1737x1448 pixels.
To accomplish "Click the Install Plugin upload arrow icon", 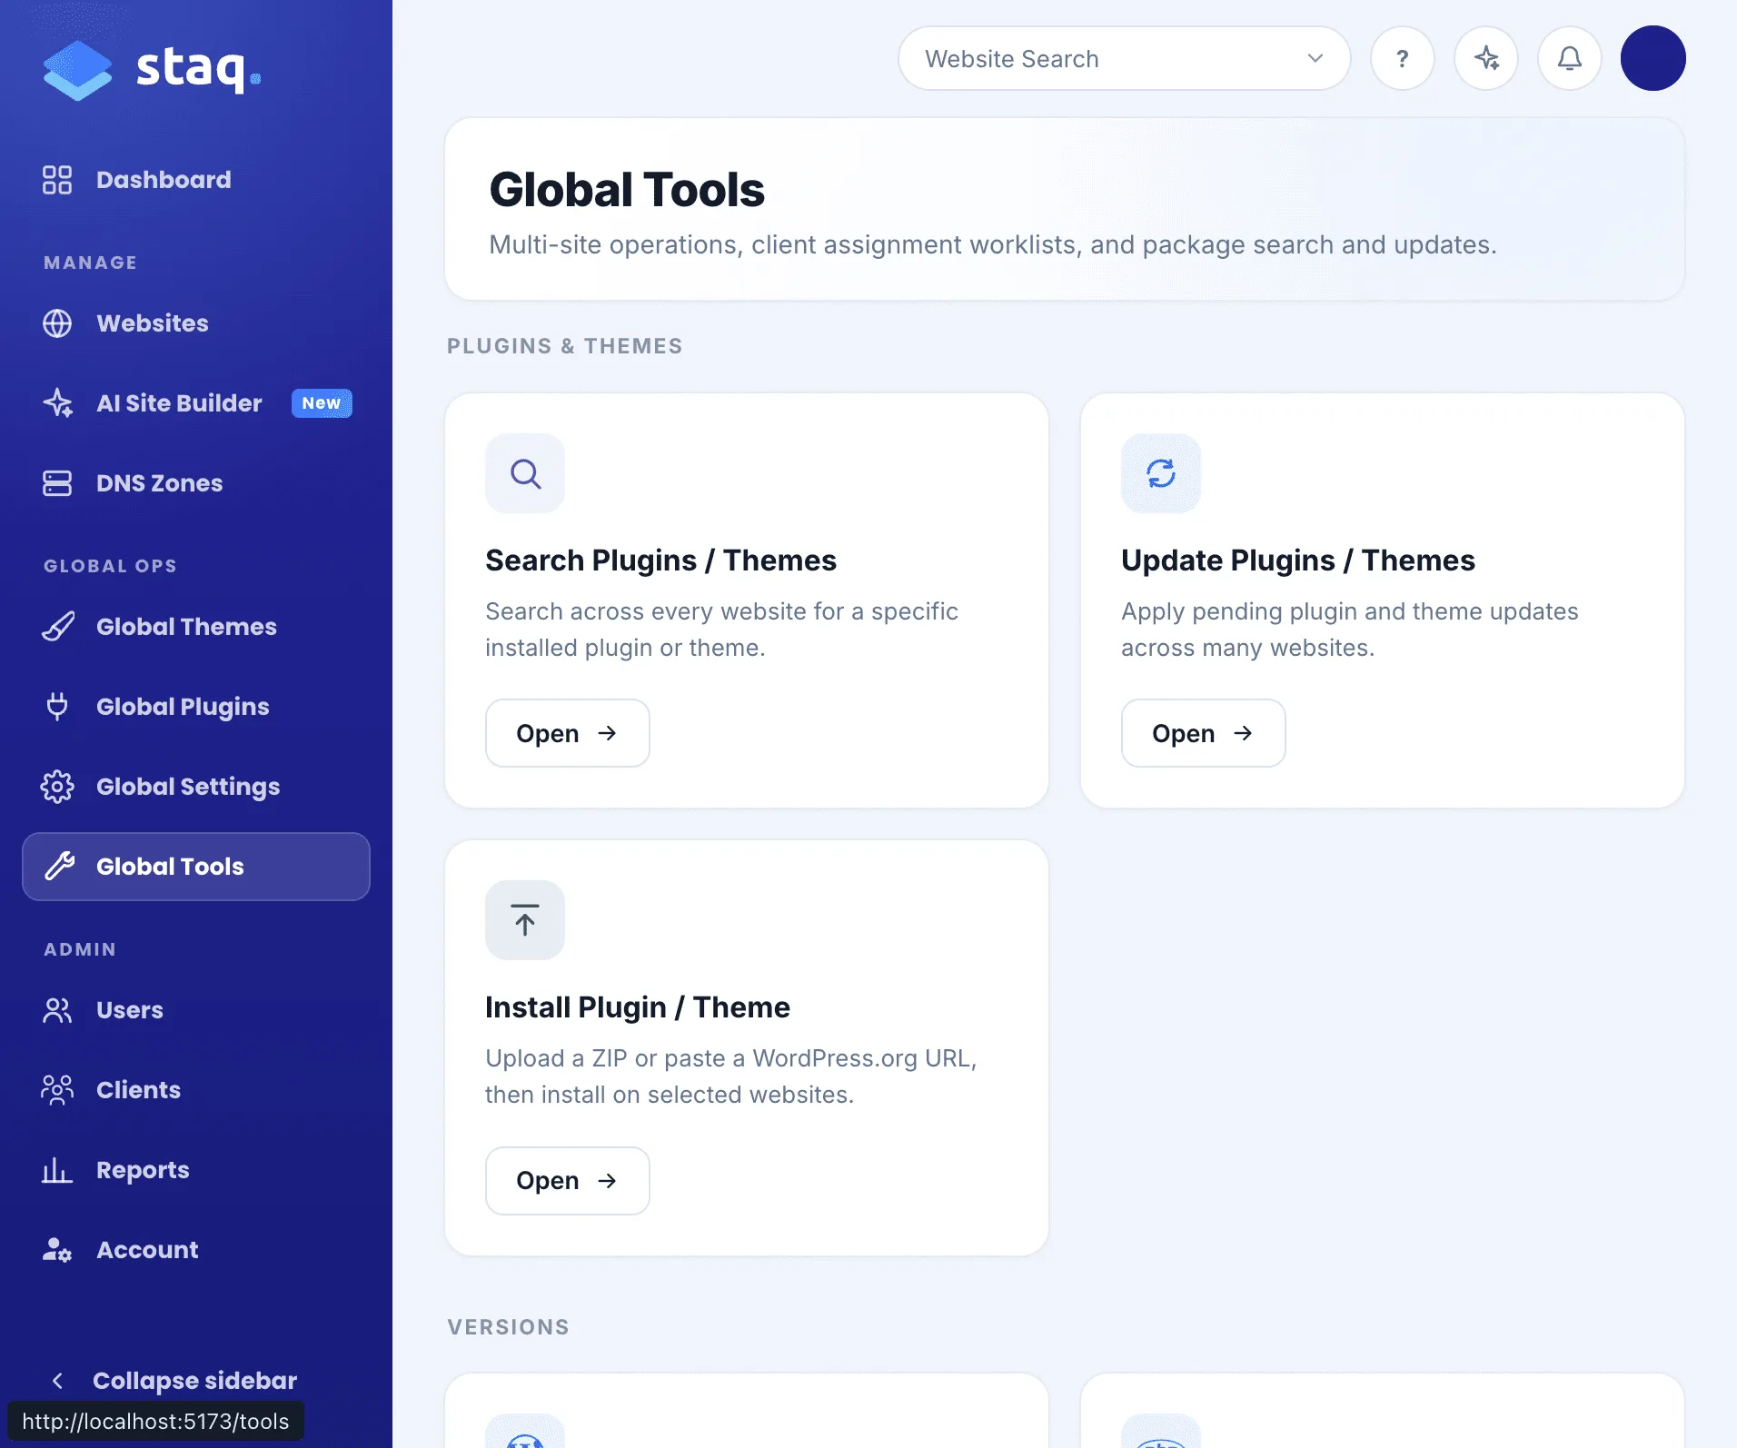I will tap(525, 920).
